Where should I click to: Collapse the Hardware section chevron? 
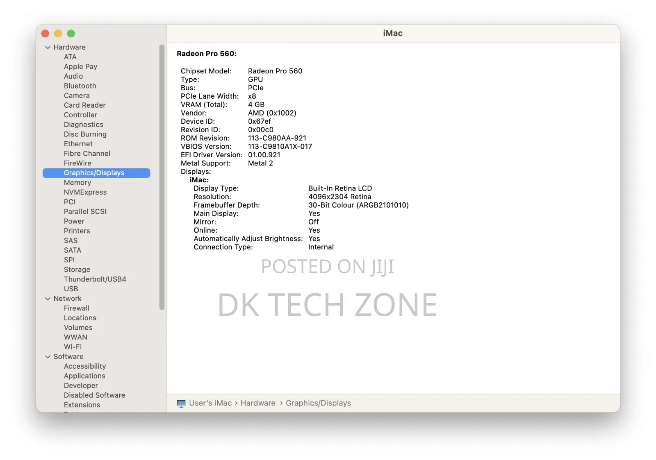point(48,48)
